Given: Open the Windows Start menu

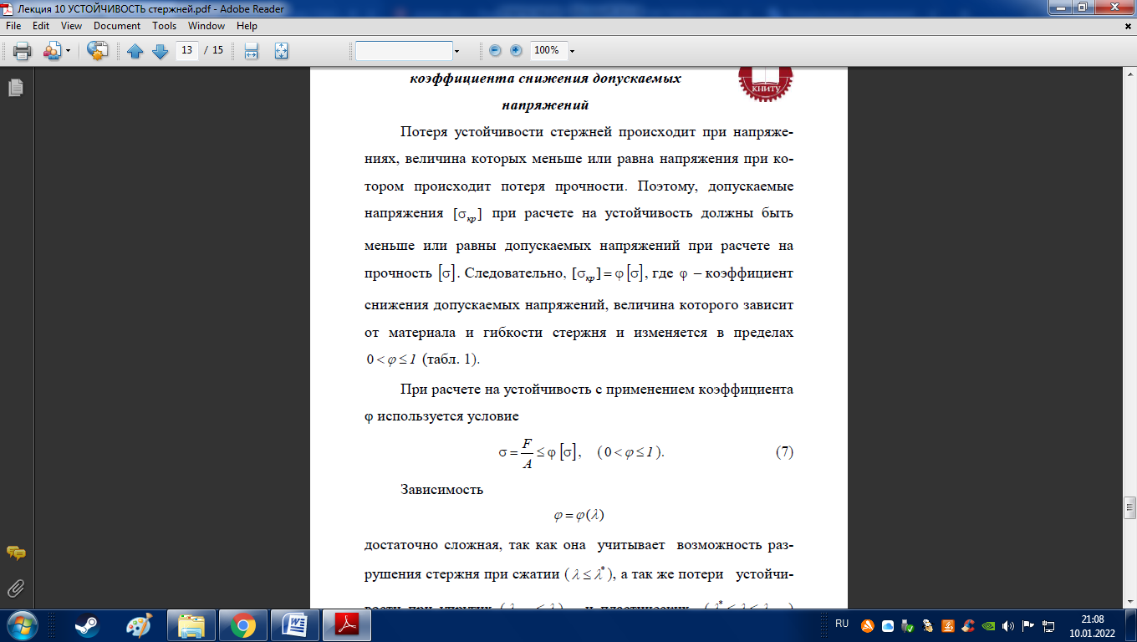Looking at the screenshot, I should 22,625.
